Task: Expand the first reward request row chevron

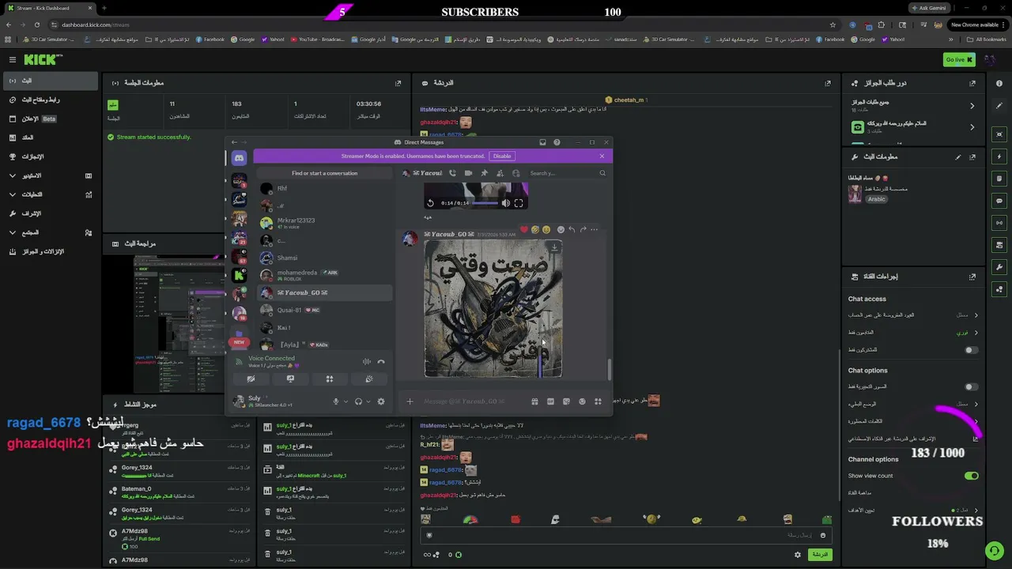Action: click(x=972, y=105)
